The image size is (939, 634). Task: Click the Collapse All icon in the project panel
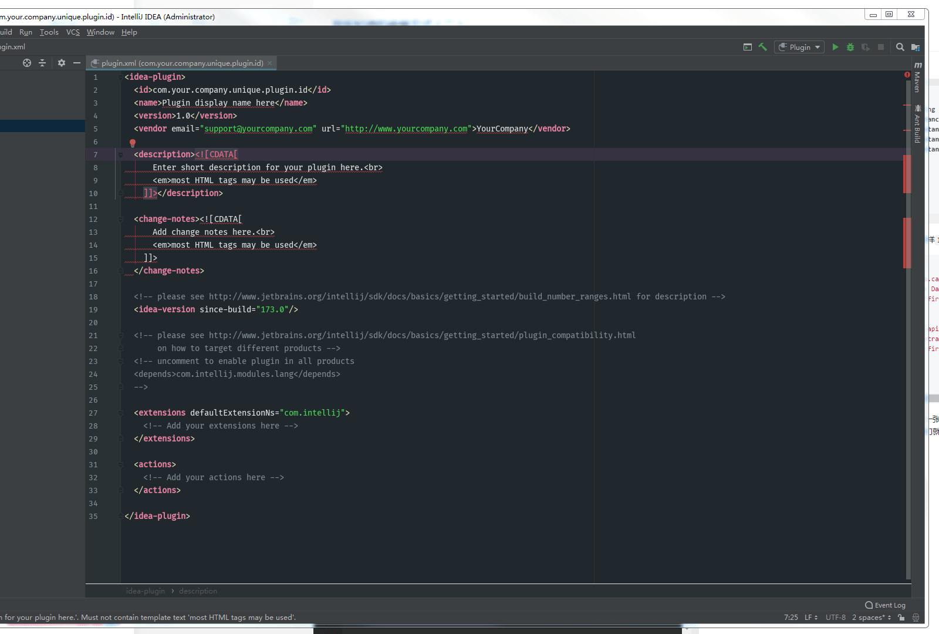[x=42, y=63]
